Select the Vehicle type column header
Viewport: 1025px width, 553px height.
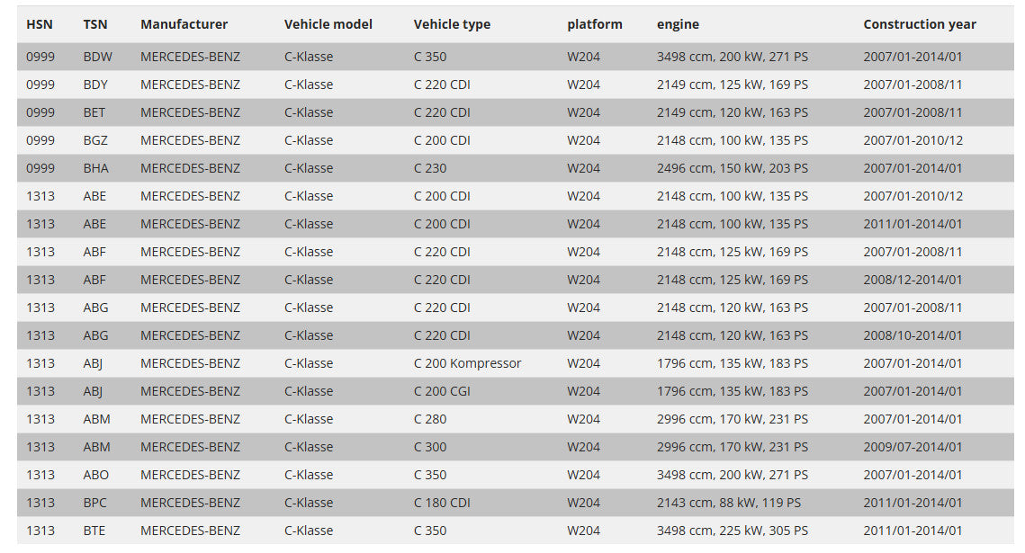[452, 24]
